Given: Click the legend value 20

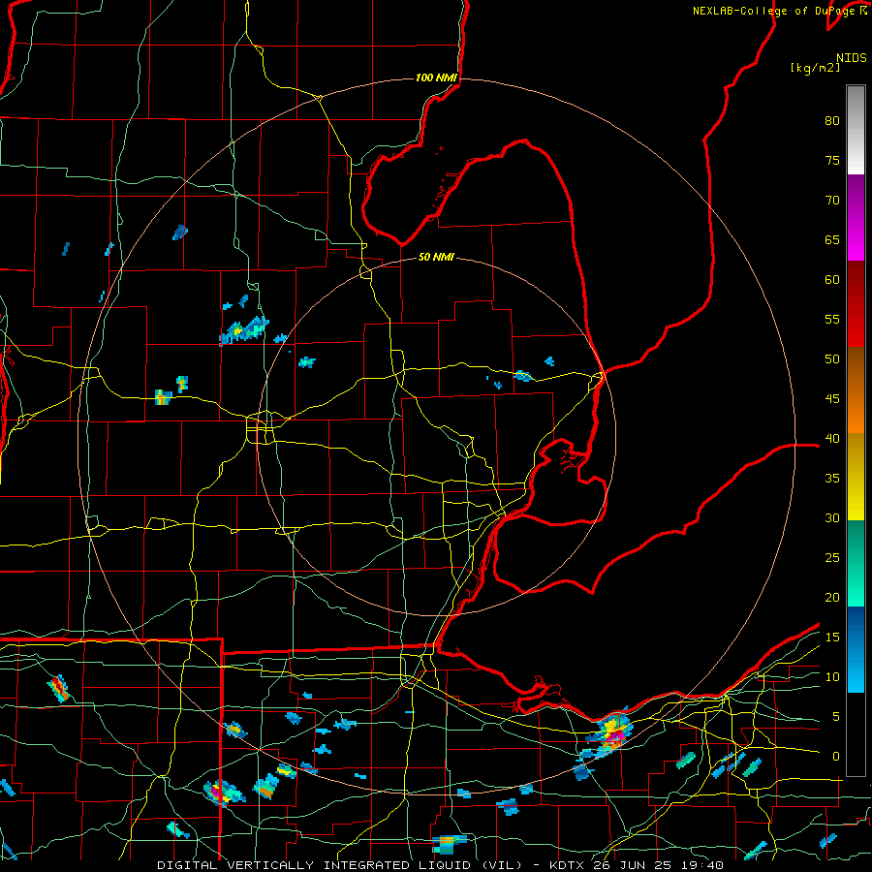Looking at the screenshot, I should click(832, 597).
